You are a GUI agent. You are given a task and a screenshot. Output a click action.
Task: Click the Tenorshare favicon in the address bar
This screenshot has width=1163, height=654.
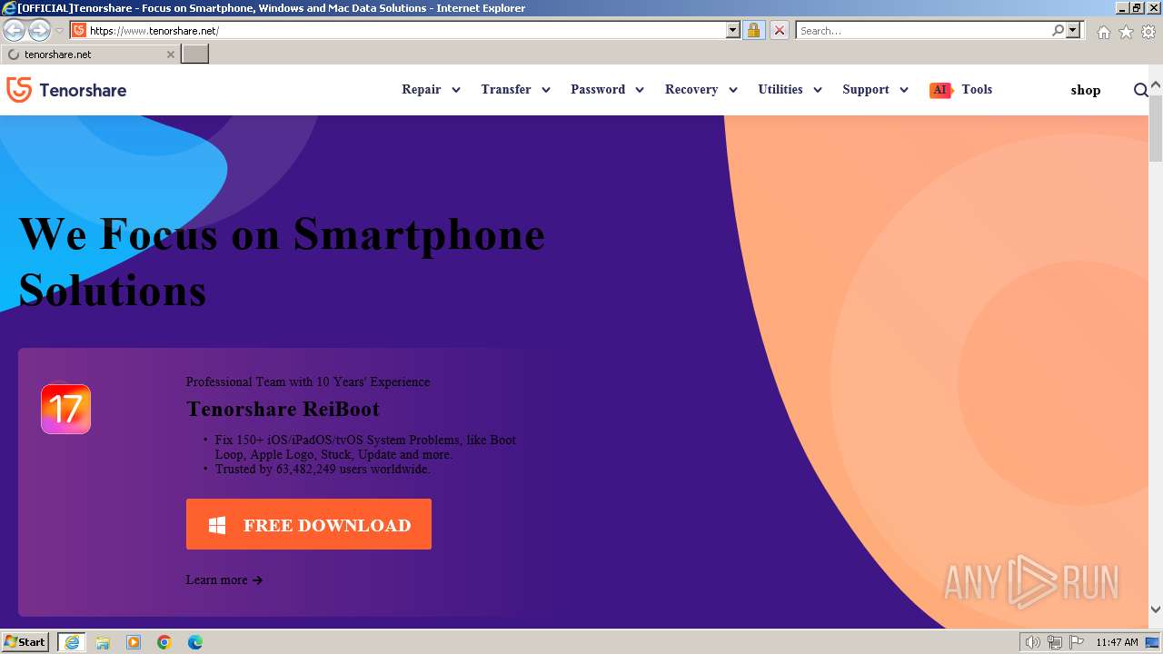(x=79, y=30)
